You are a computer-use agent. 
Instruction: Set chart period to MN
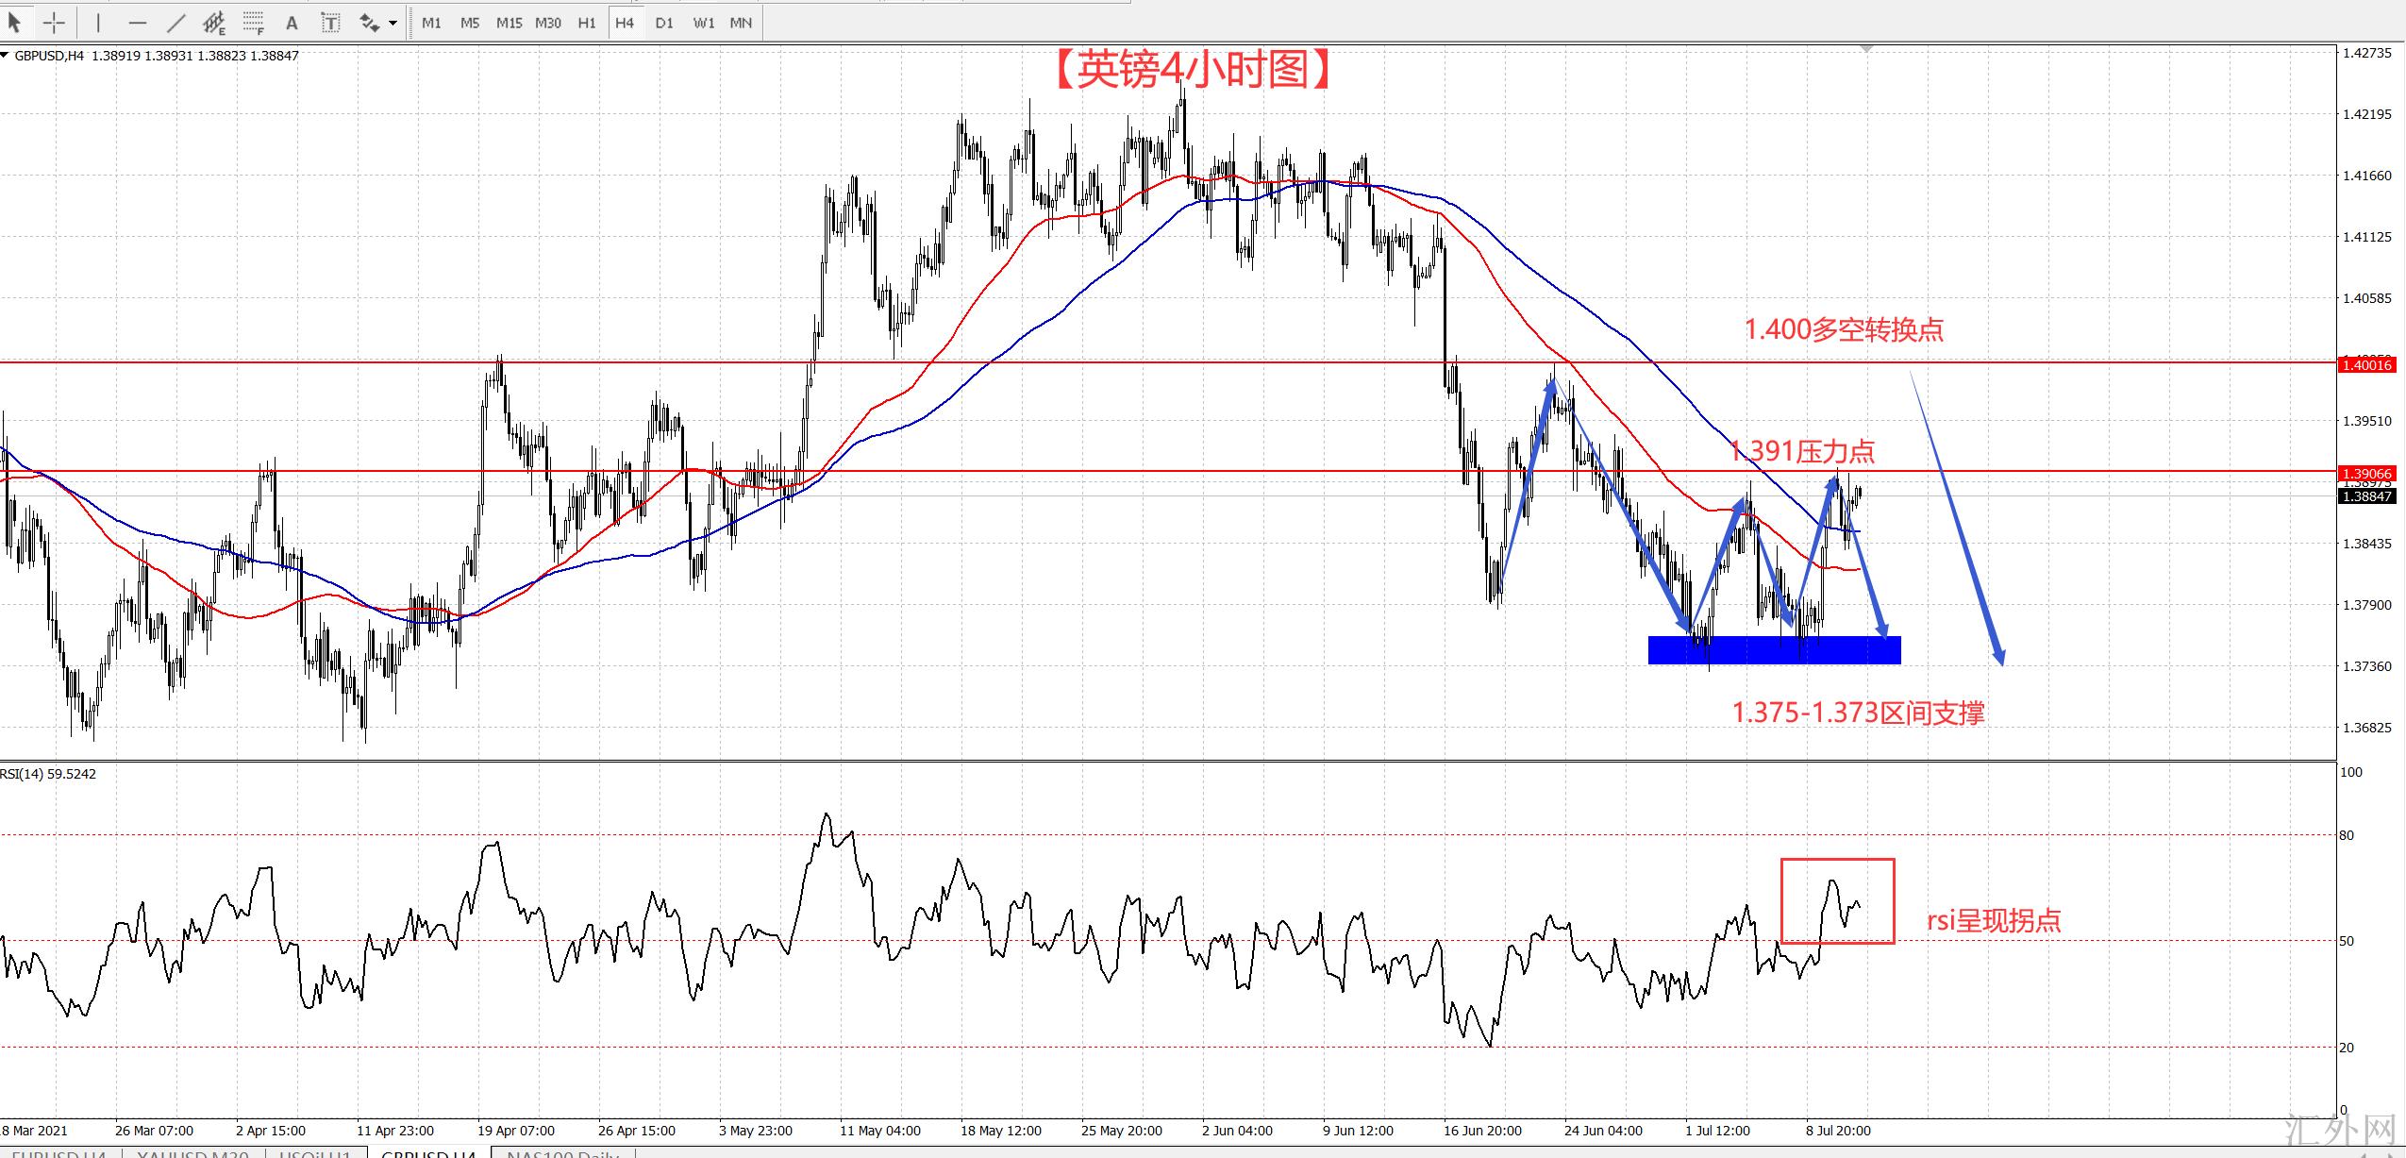tap(741, 23)
